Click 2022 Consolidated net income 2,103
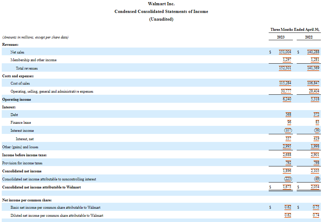The image size is (323, 222). point(315,171)
